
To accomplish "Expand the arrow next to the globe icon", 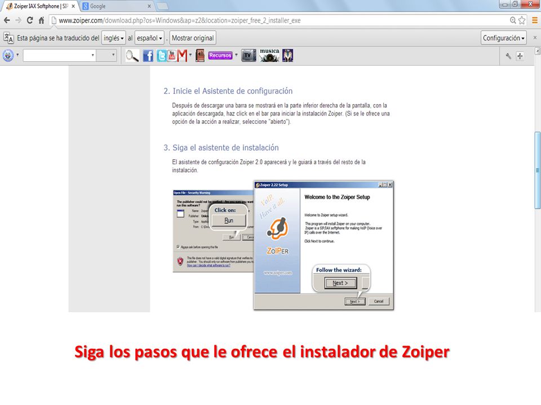I will pos(17,55).
